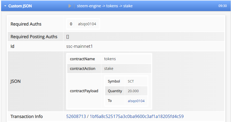Click the To key in the payload

coord(110,101)
